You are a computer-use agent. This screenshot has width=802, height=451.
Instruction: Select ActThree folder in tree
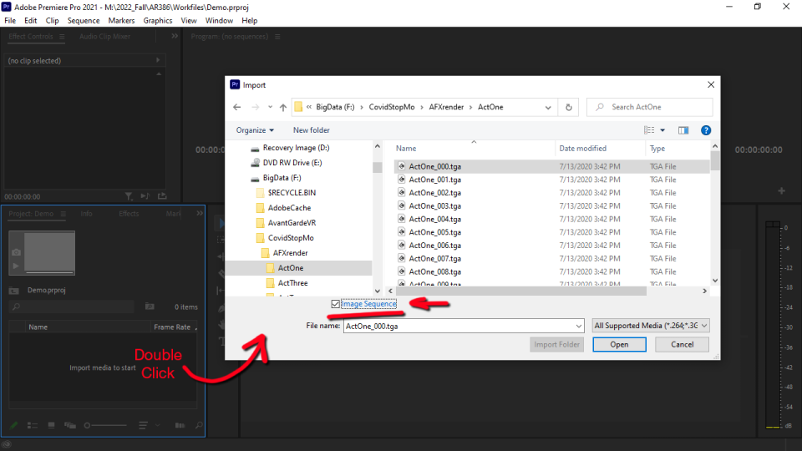292,283
